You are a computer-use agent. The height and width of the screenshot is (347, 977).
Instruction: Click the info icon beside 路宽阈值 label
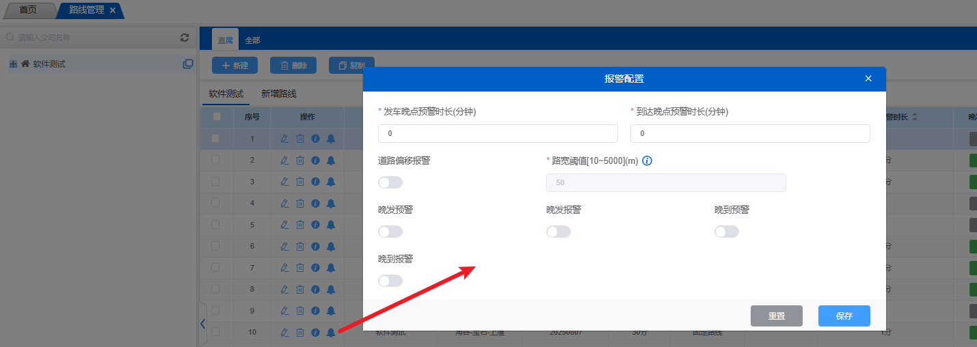tap(647, 161)
